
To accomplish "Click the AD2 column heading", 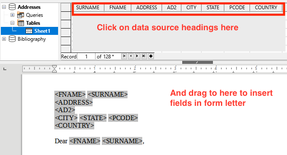I will coord(172,8).
